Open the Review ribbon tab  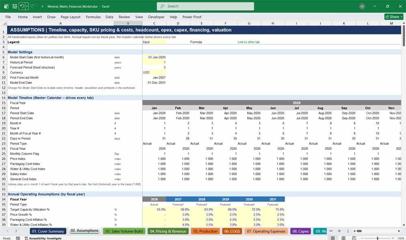tap(124, 17)
